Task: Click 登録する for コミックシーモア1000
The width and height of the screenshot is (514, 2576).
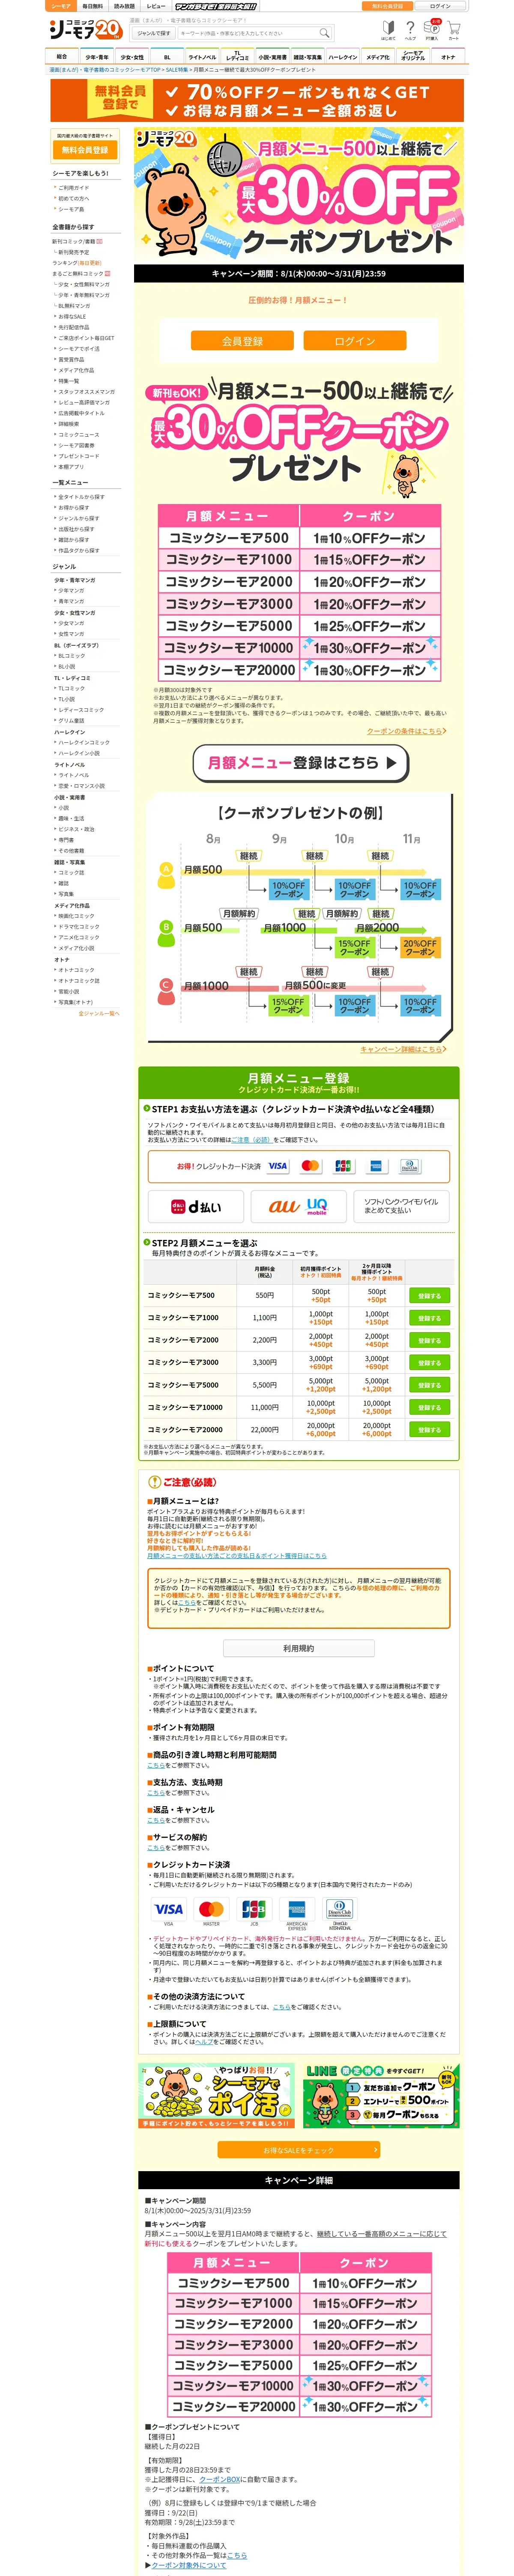Action: pyautogui.click(x=429, y=1318)
